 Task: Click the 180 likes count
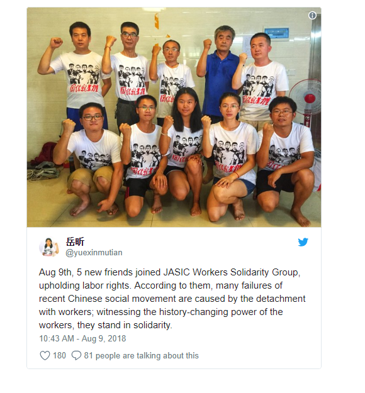click(59, 355)
